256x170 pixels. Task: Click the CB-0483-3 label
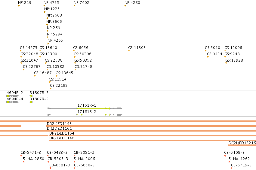click(57, 153)
